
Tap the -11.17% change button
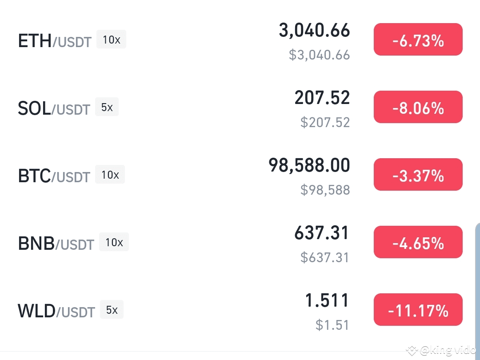click(418, 309)
